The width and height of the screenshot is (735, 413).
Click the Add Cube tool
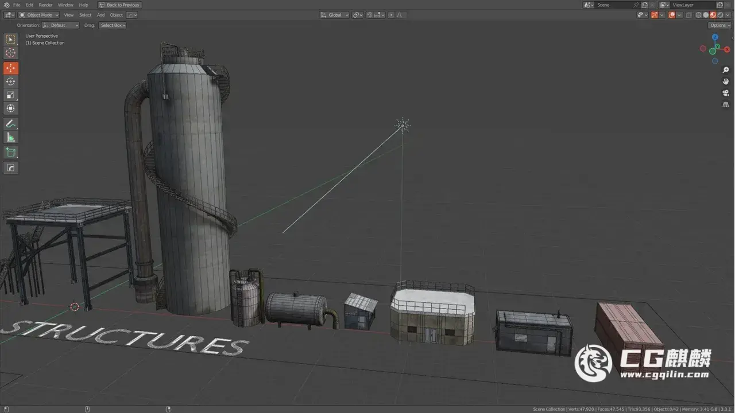point(11,153)
